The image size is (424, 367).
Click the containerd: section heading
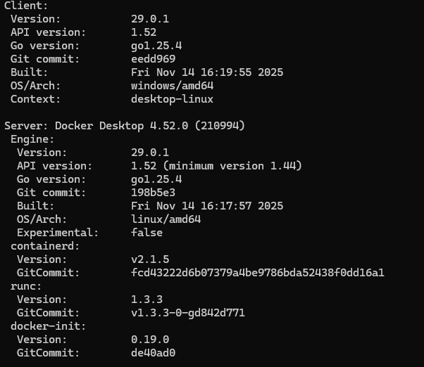pyautogui.click(x=42, y=246)
